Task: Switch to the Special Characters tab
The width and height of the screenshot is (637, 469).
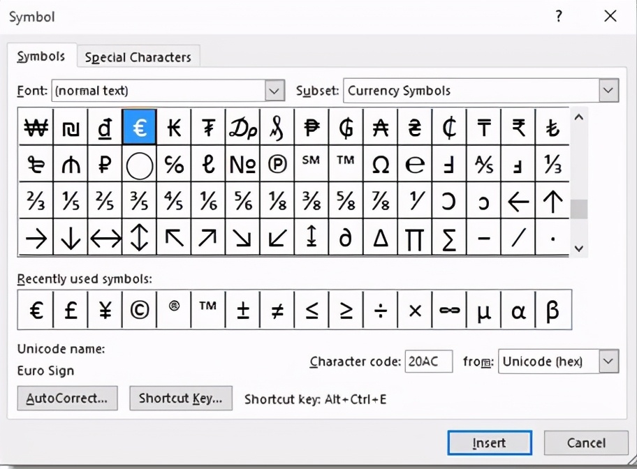Action: tap(138, 57)
